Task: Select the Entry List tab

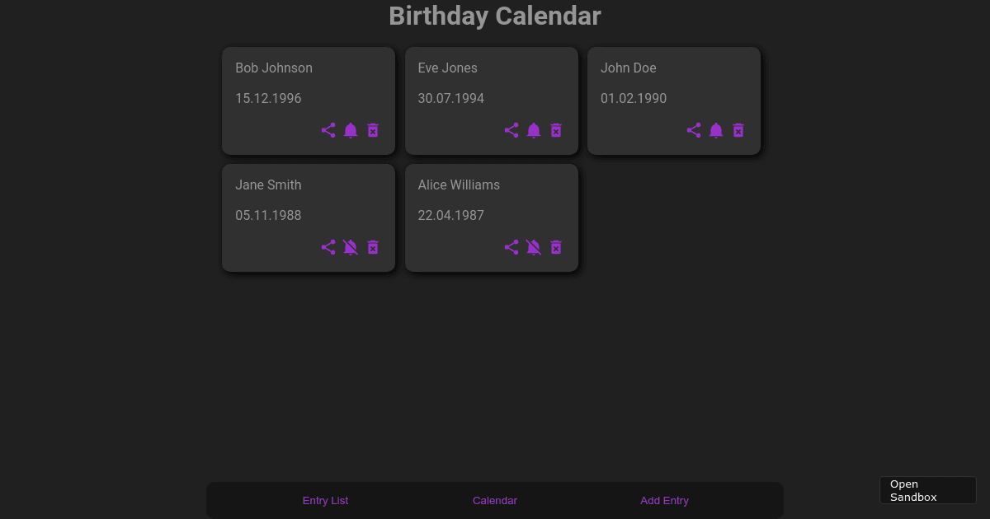Action: pyautogui.click(x=325, y=500)
